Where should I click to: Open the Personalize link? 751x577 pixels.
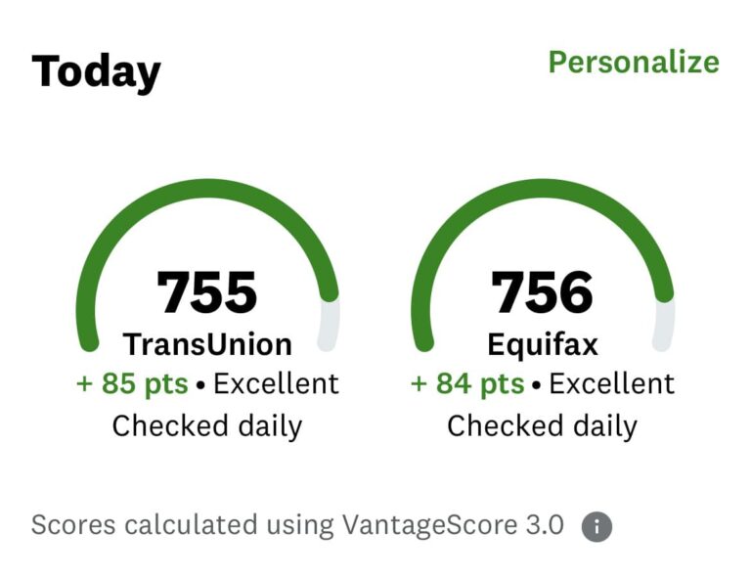point(634,63)
